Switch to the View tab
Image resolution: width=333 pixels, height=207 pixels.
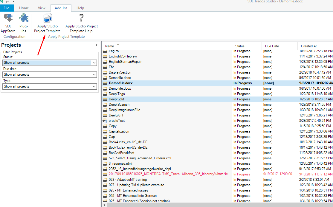pyautogui.click(x=42, y=8)
